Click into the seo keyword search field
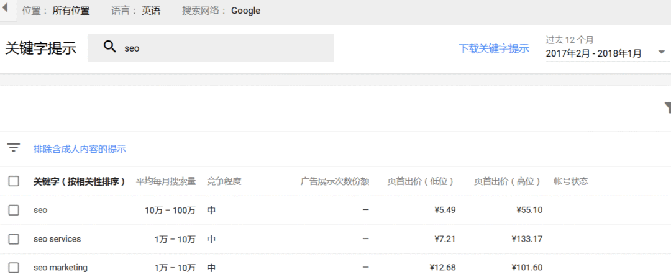 point(224,48)
